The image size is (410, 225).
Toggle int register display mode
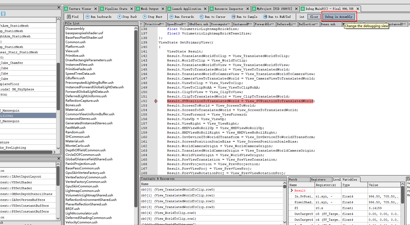click(302, 16)
